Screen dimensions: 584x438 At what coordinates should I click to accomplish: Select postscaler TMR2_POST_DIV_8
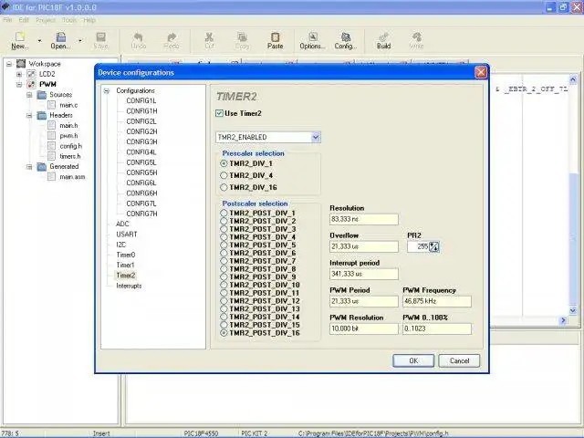click(224, 269)
